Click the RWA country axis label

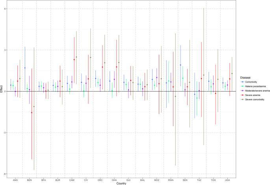pyautogui.click(x=171, y=180)
